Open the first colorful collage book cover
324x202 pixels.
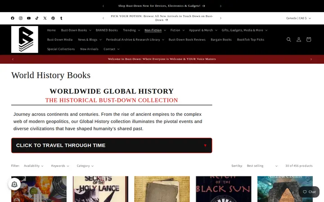pyautogui.click(x=39, y=189)
